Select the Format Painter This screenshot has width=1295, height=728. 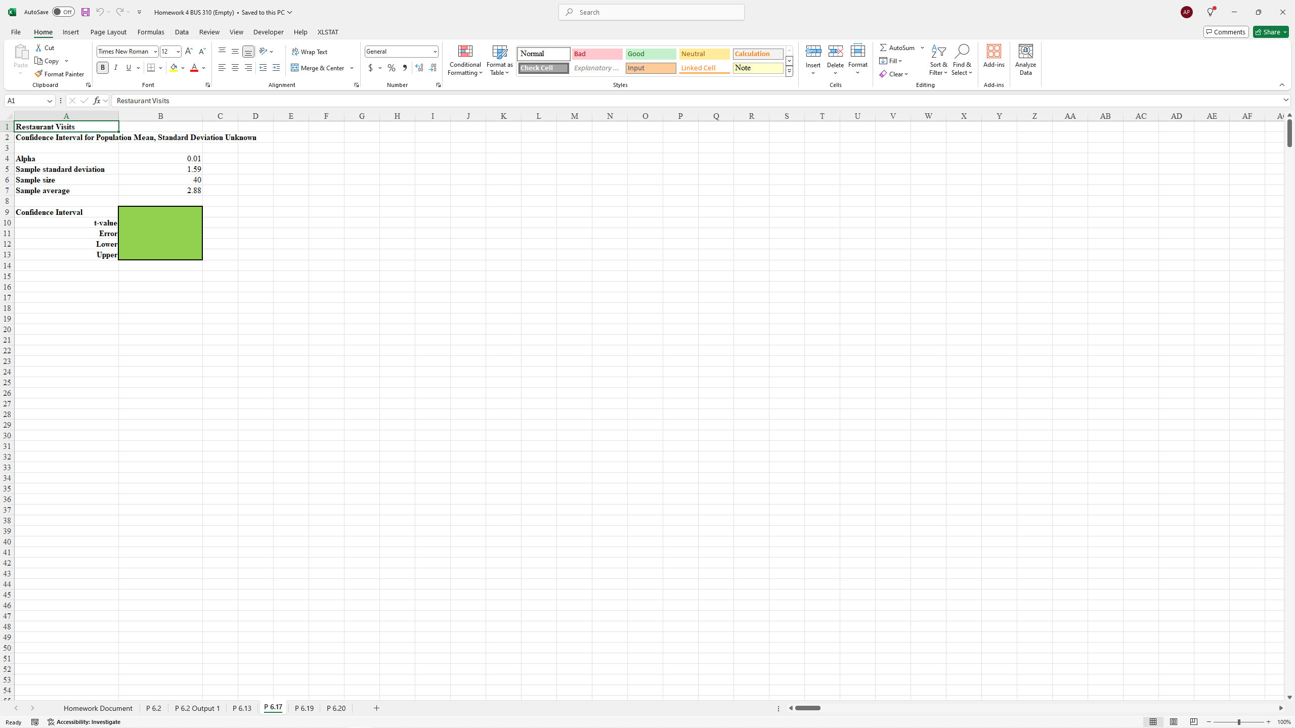click(60, 74)
